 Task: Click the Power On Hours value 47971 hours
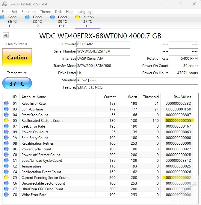[184, 73]
